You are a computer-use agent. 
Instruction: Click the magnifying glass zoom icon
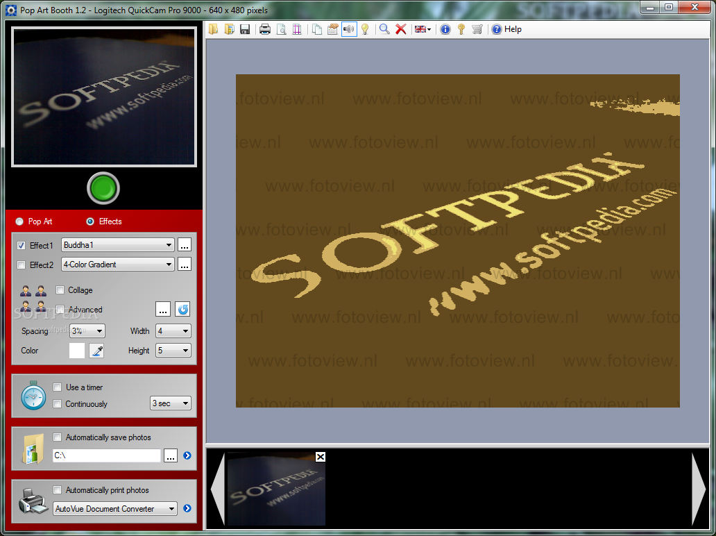(x=384, y=29)
